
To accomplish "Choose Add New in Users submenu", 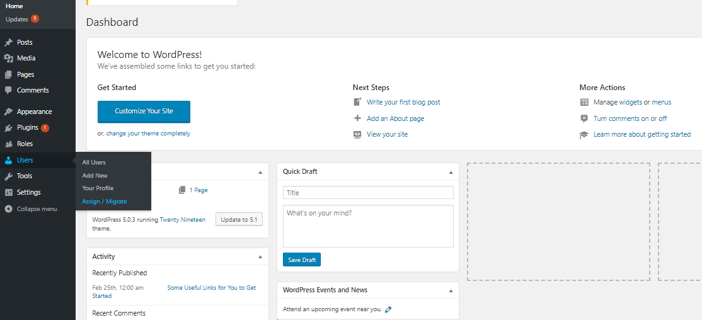I will (x=95, y=176).
